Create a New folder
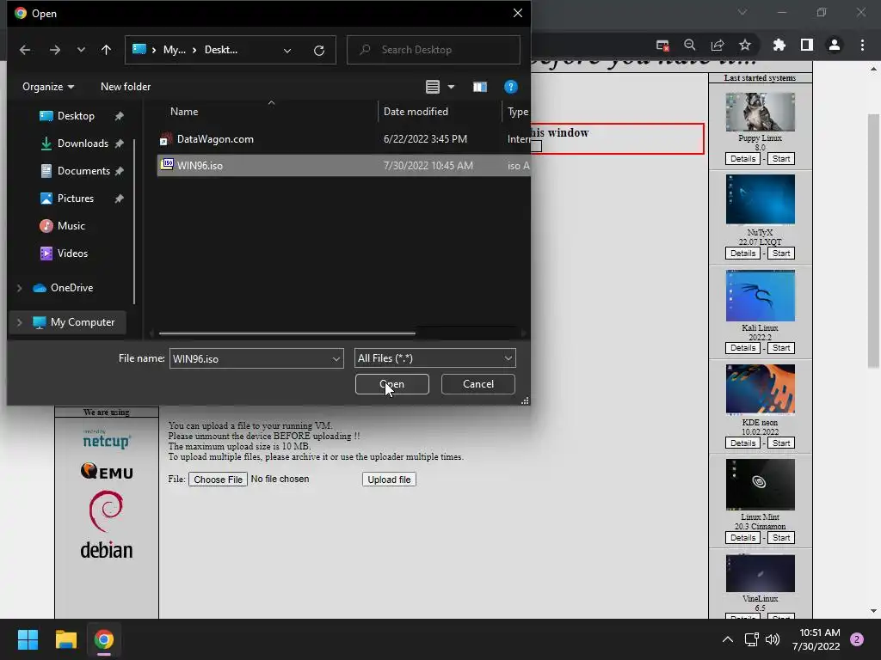 click(x=126, y=87)
